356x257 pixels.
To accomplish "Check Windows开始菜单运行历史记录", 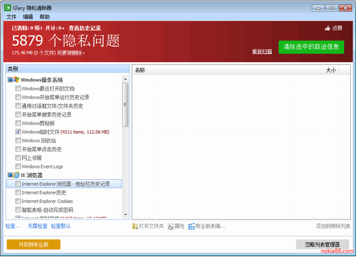I will [18, 97].
